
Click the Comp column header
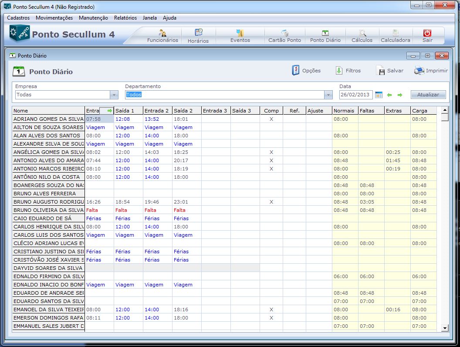pos(271,111)
